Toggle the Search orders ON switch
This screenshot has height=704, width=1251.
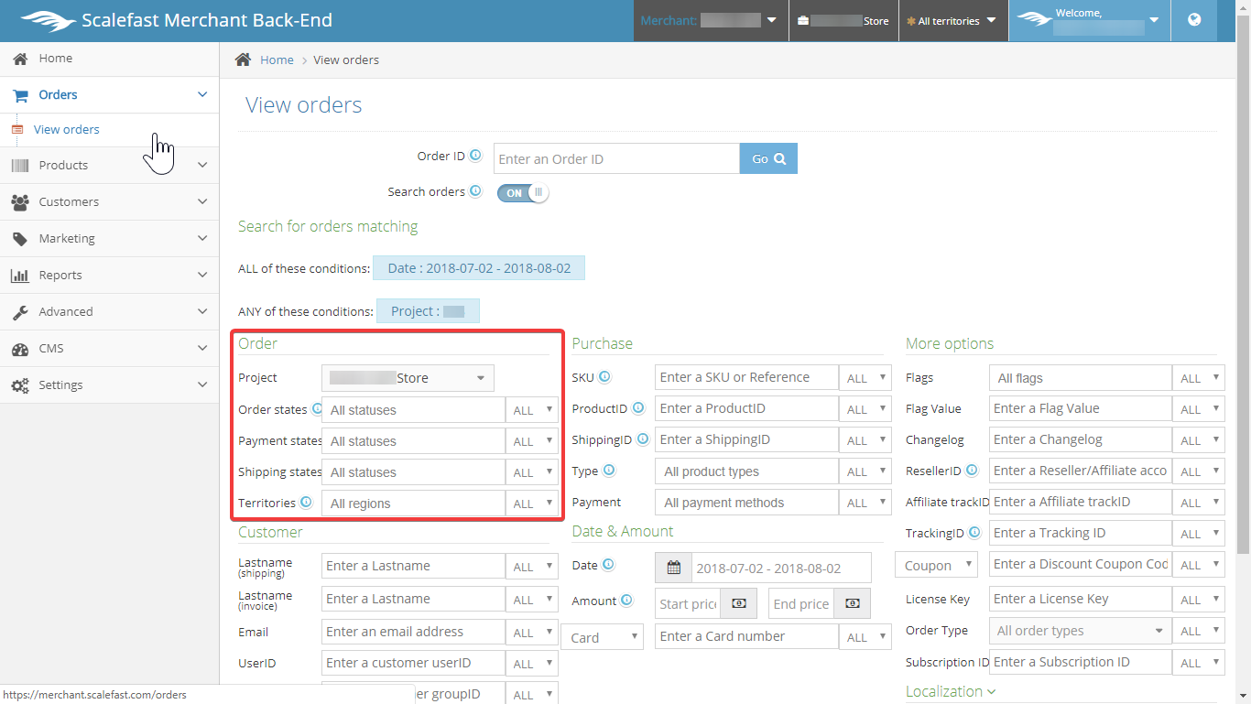pos(523,192)
